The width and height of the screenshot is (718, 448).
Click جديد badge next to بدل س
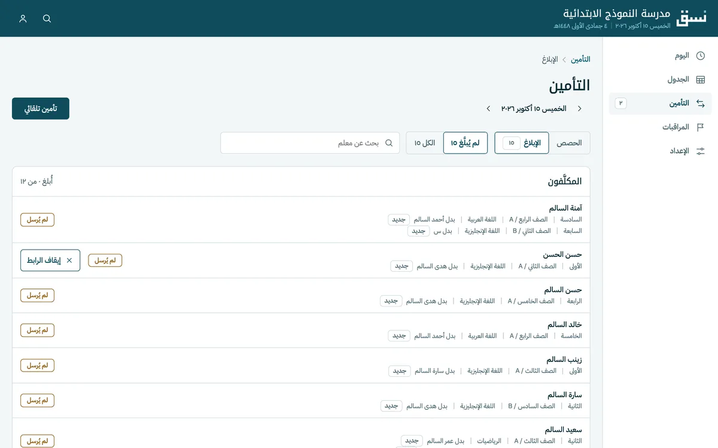click(x=419, y=231)
